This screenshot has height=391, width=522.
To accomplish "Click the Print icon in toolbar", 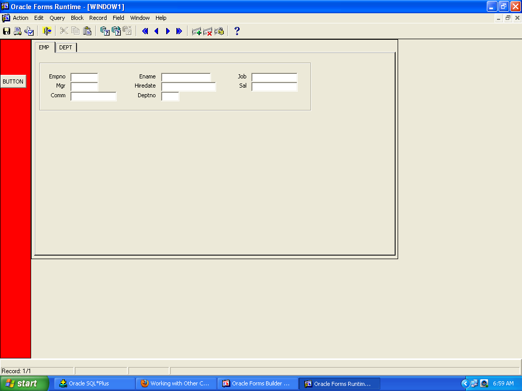I will [18, 31].
